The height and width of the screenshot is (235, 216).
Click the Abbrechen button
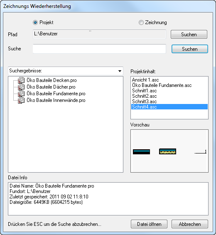190,224
